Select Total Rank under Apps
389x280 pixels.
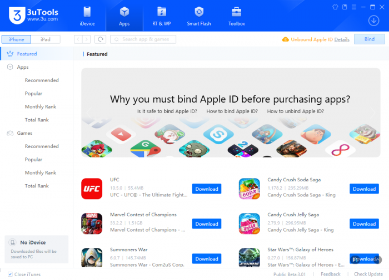(37, 120)
